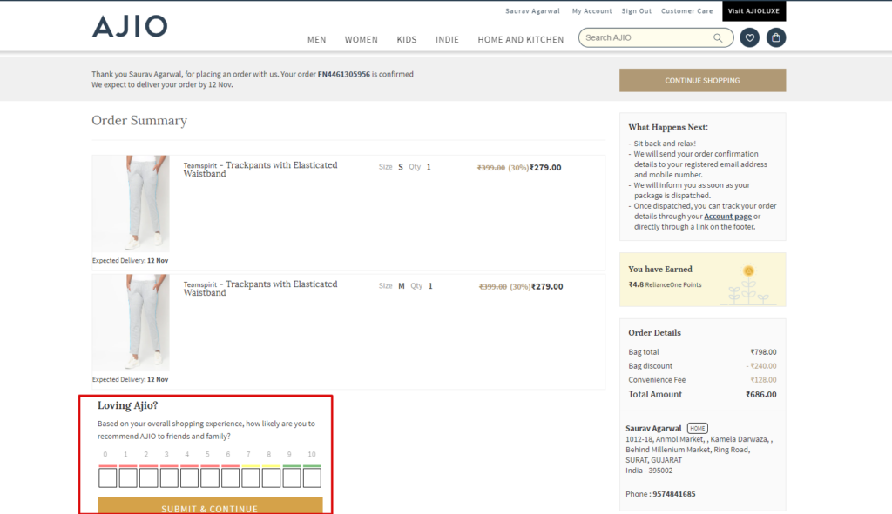The image size is (892, 514).
Task: Click the size M Trackpants product title
Action: 260,288
